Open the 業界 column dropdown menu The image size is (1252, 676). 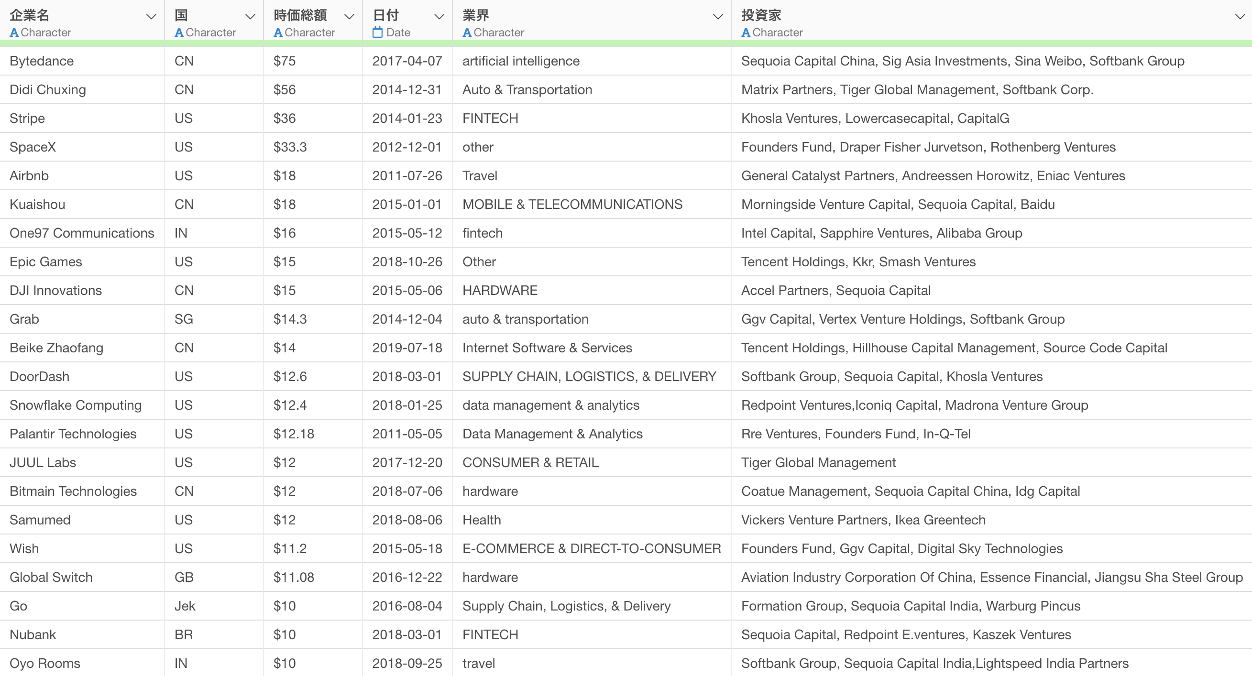(x=717, y=17)
